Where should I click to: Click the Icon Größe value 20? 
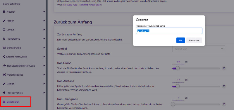178,62
